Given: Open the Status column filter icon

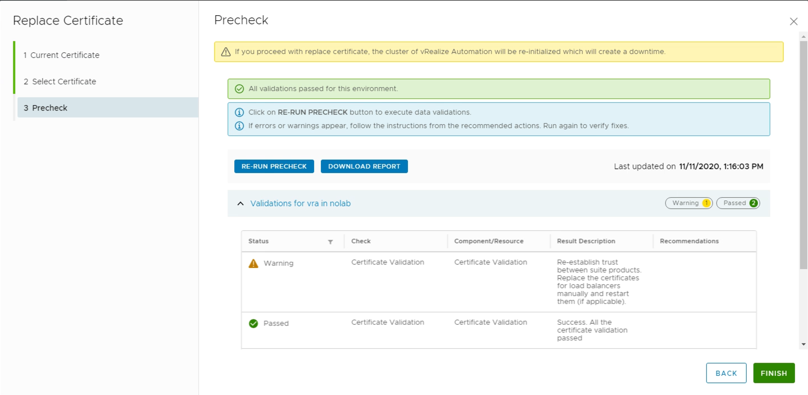Looking at the screenshot, I should (x=330, y=242).
